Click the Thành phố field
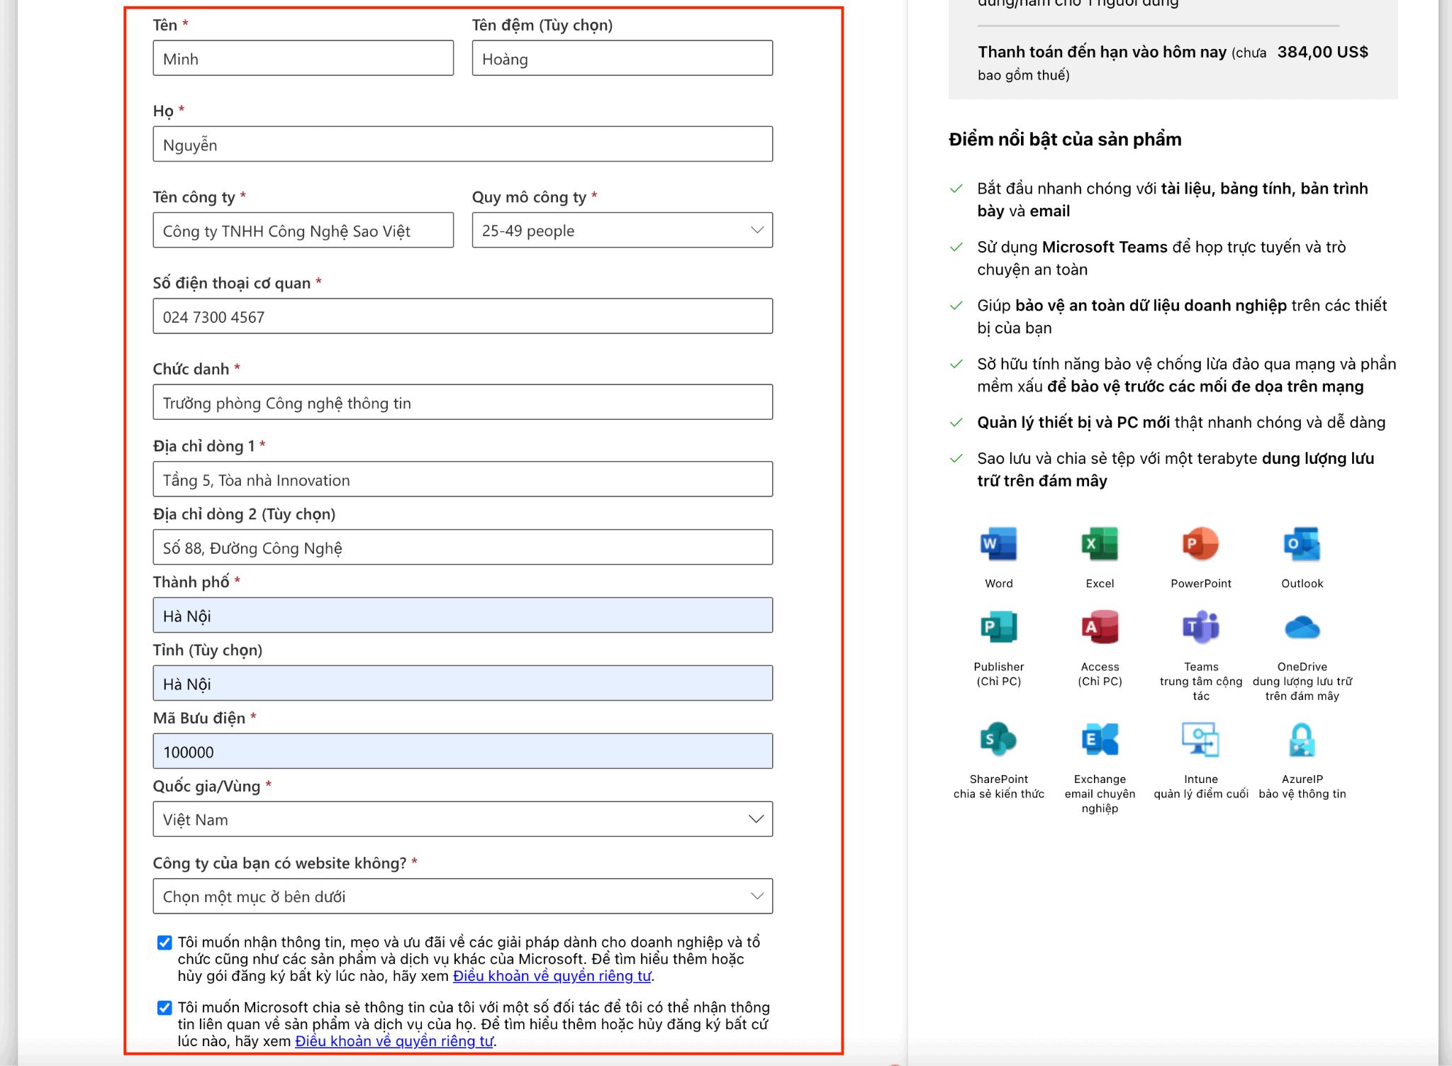Image resolution: width=1452 pixels, height=1066 pixels. [x=462, y=616]
